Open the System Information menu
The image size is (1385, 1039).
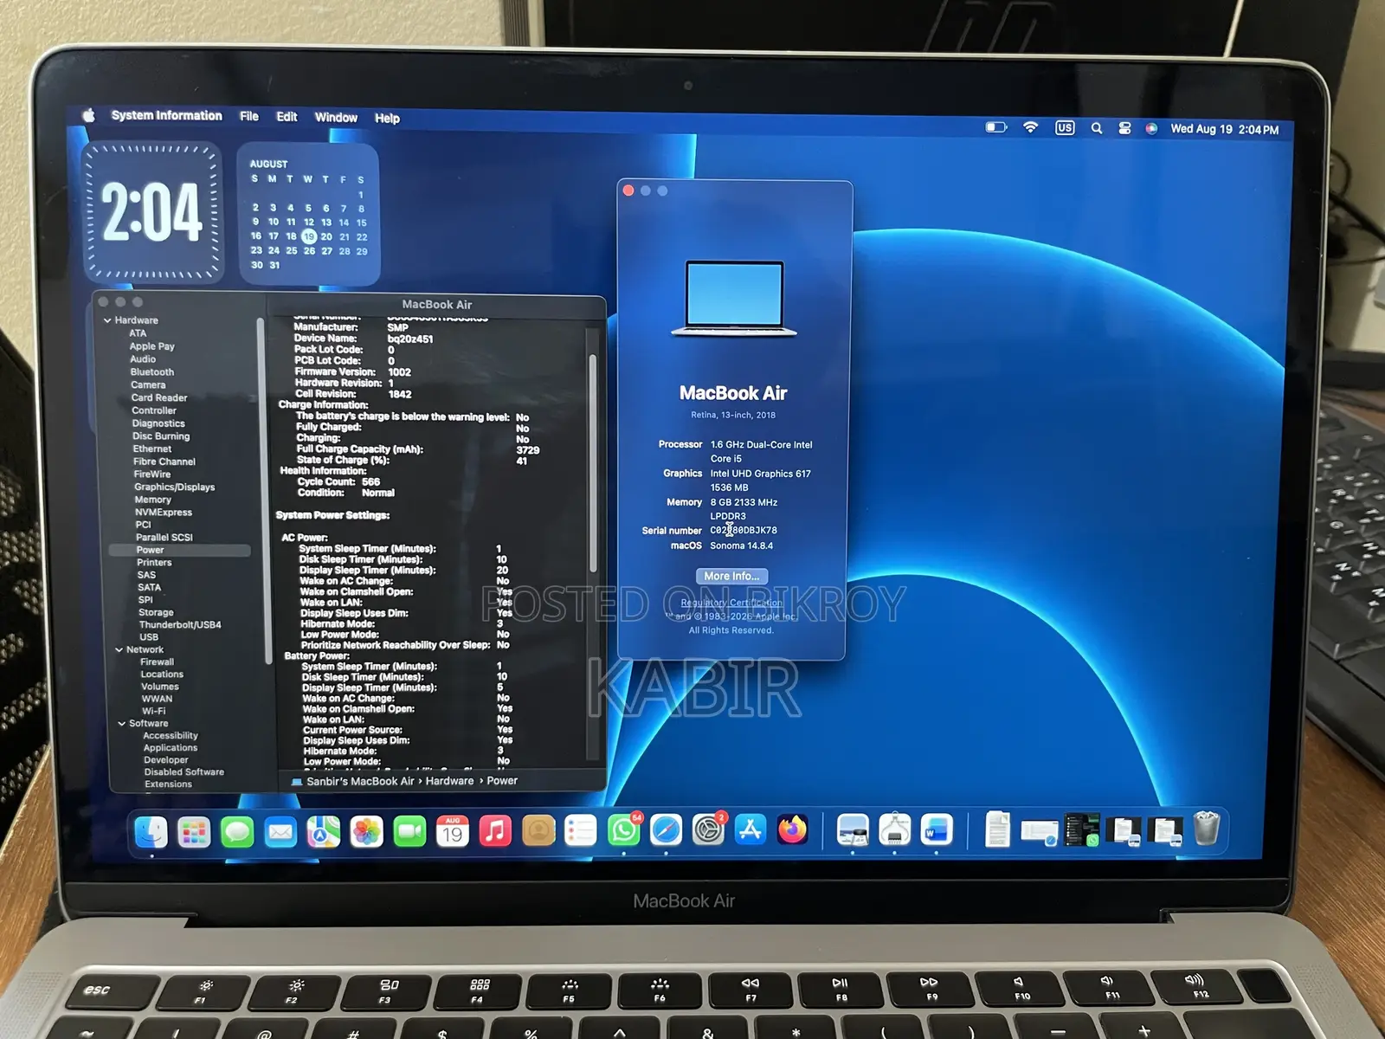[x=166, y=115]
